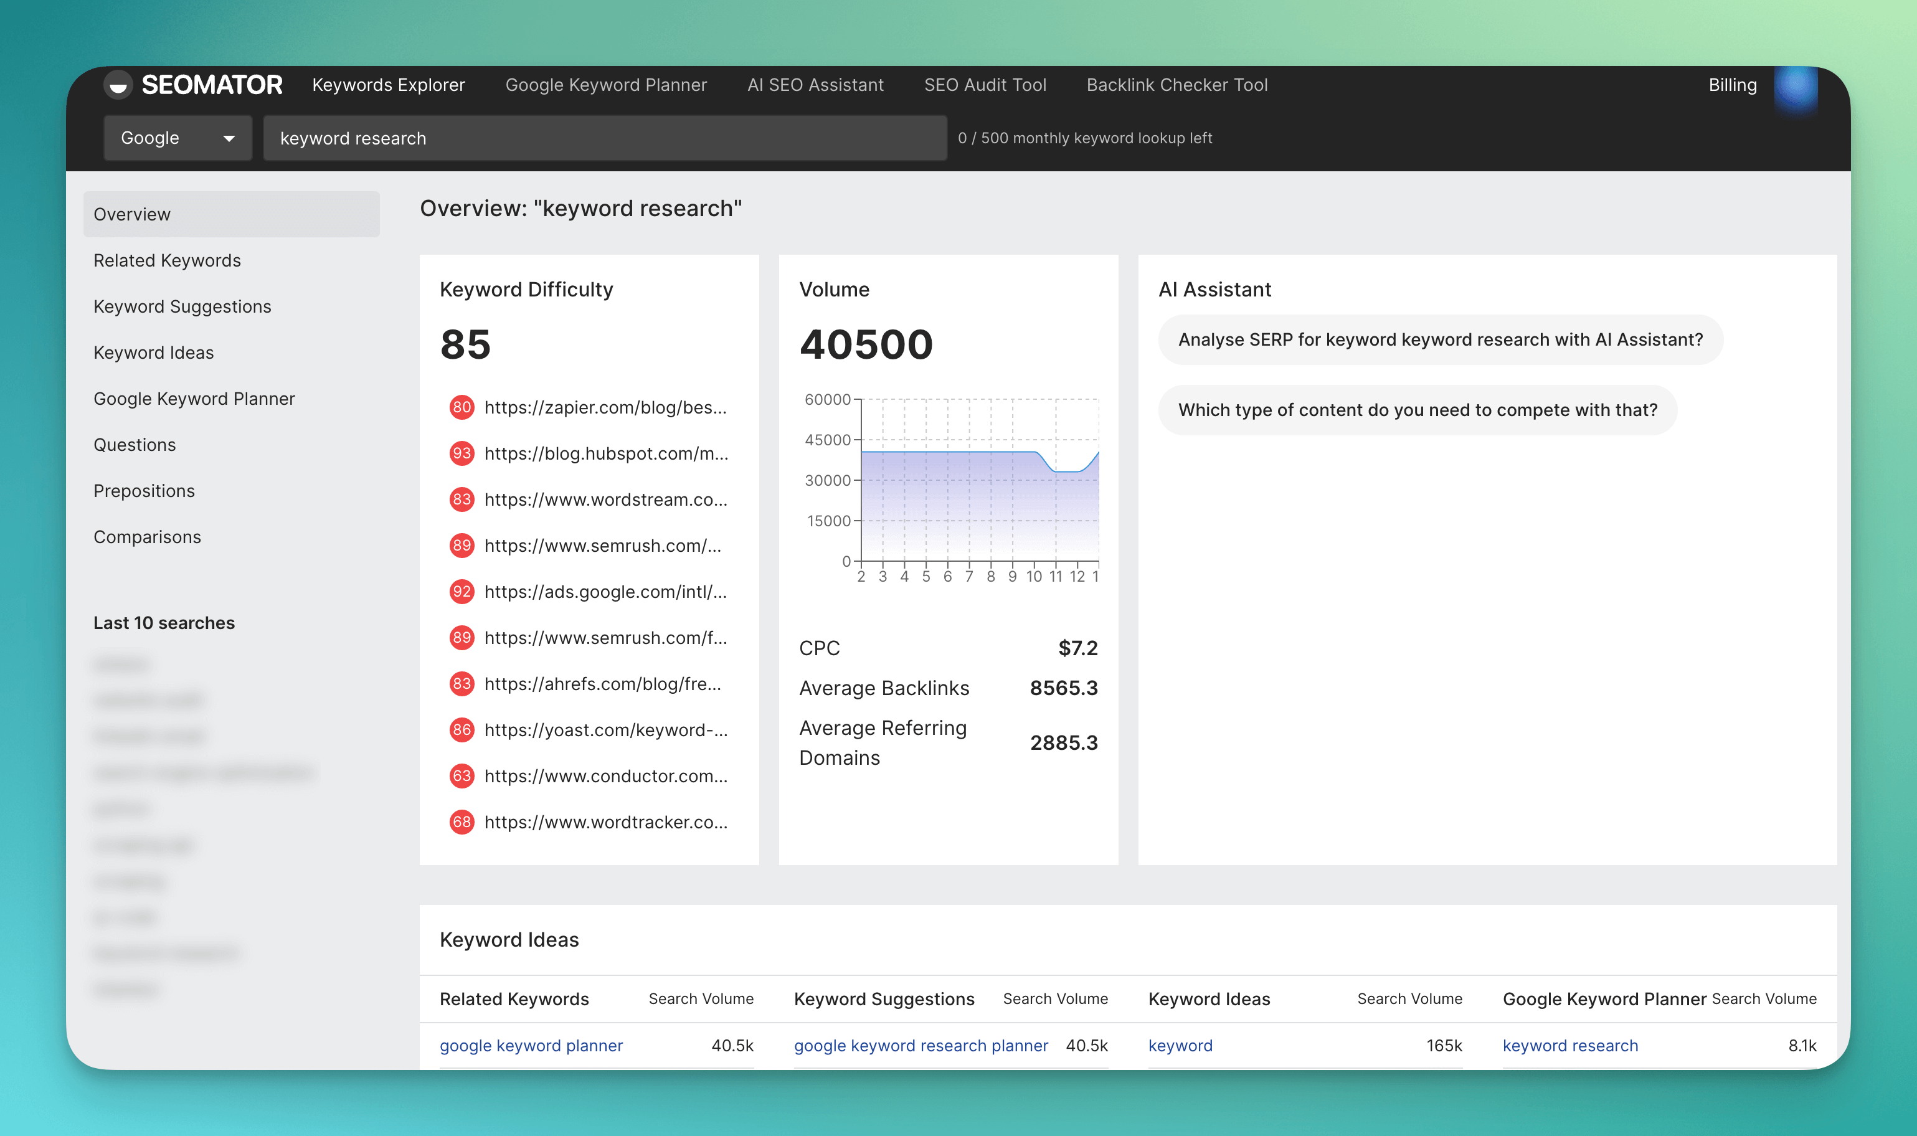The image size is (1917, 1136).
Task: Go to the Comparisons sidebar item
Action: pos(147,537)
